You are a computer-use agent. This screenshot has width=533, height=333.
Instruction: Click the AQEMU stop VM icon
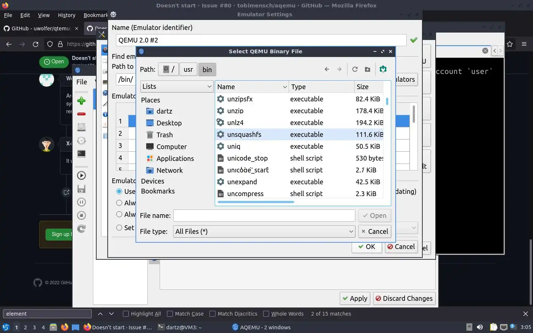tap(81, 215)
